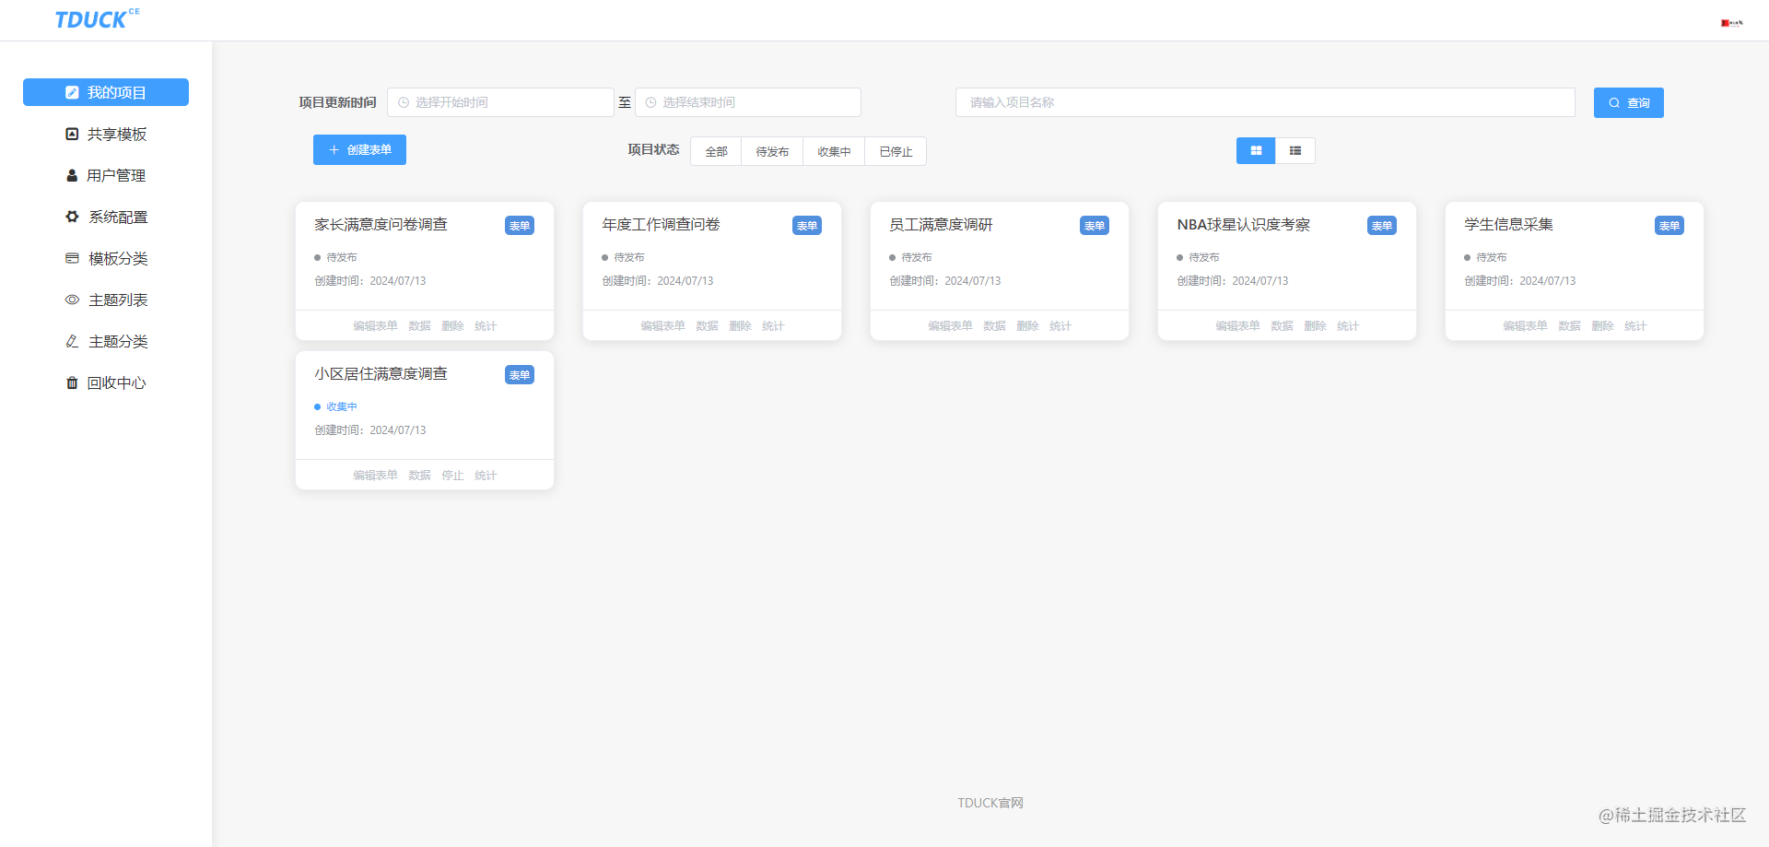
Task: Click 数据 on 员工满意度调研 card
Action: coord(994,325)
